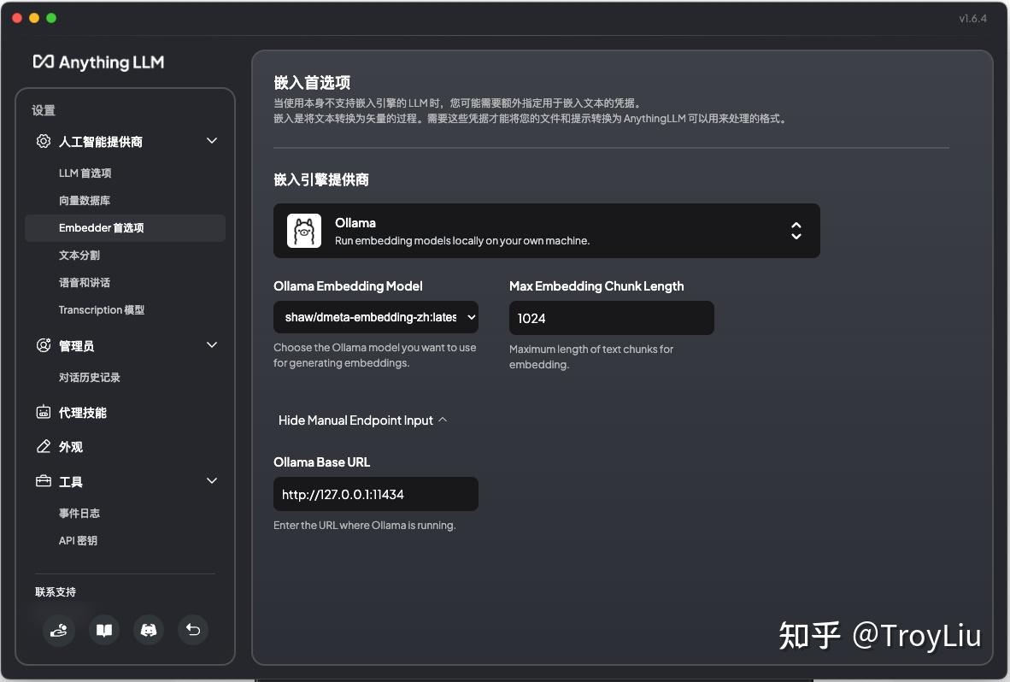
Task: Open the embedding provider selector arrows
Action: [x=796, y=231]
